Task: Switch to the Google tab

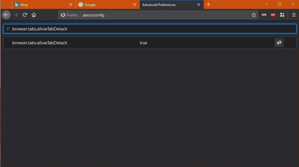Action: pos(107,5)
